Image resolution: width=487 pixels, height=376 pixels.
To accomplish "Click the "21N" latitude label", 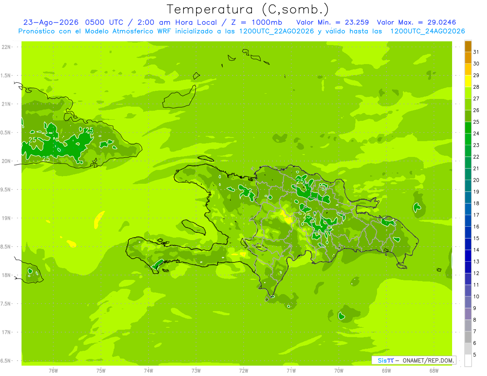I will coord(6,104).
